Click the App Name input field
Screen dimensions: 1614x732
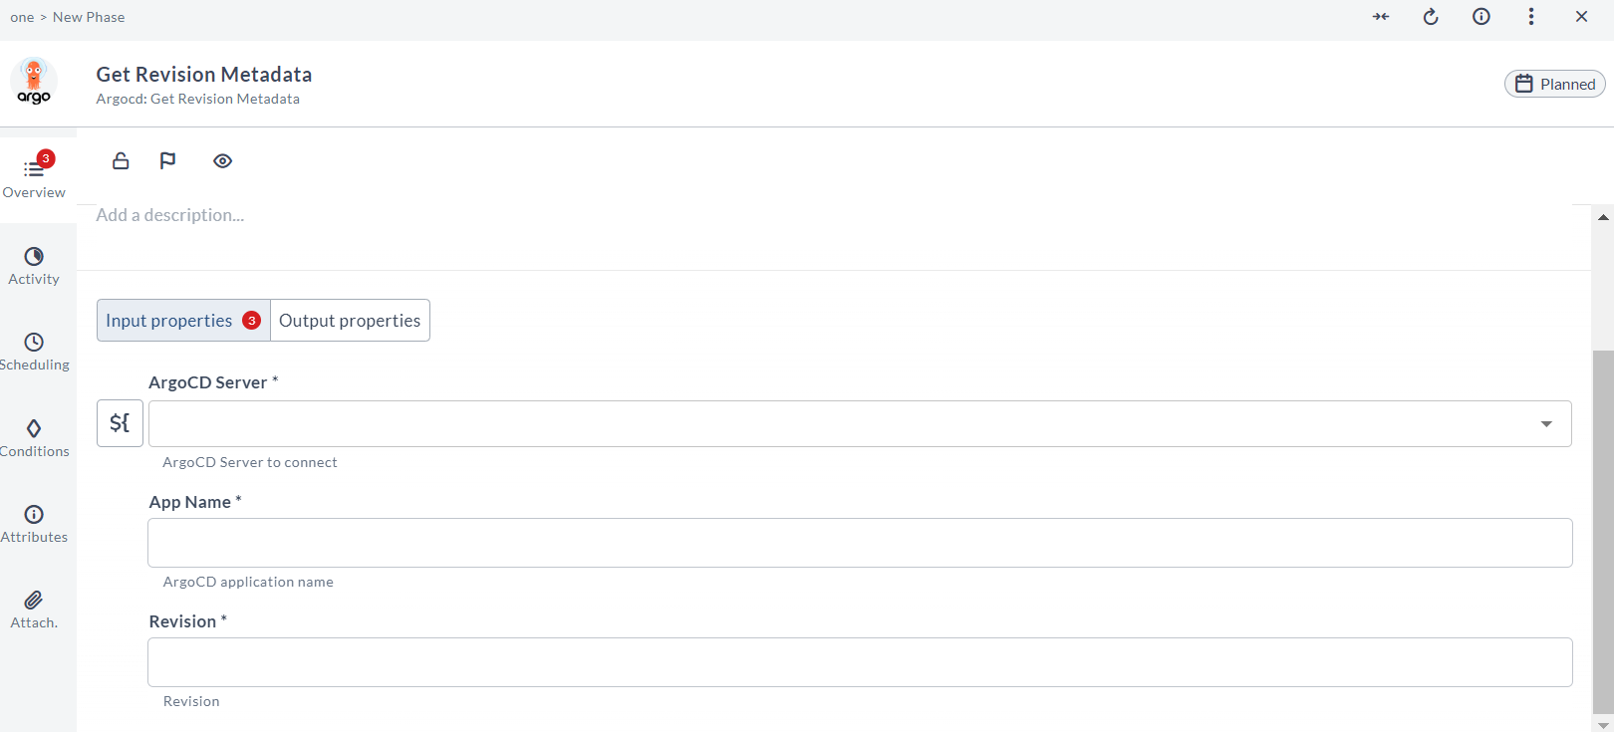[x=860, y=543]
